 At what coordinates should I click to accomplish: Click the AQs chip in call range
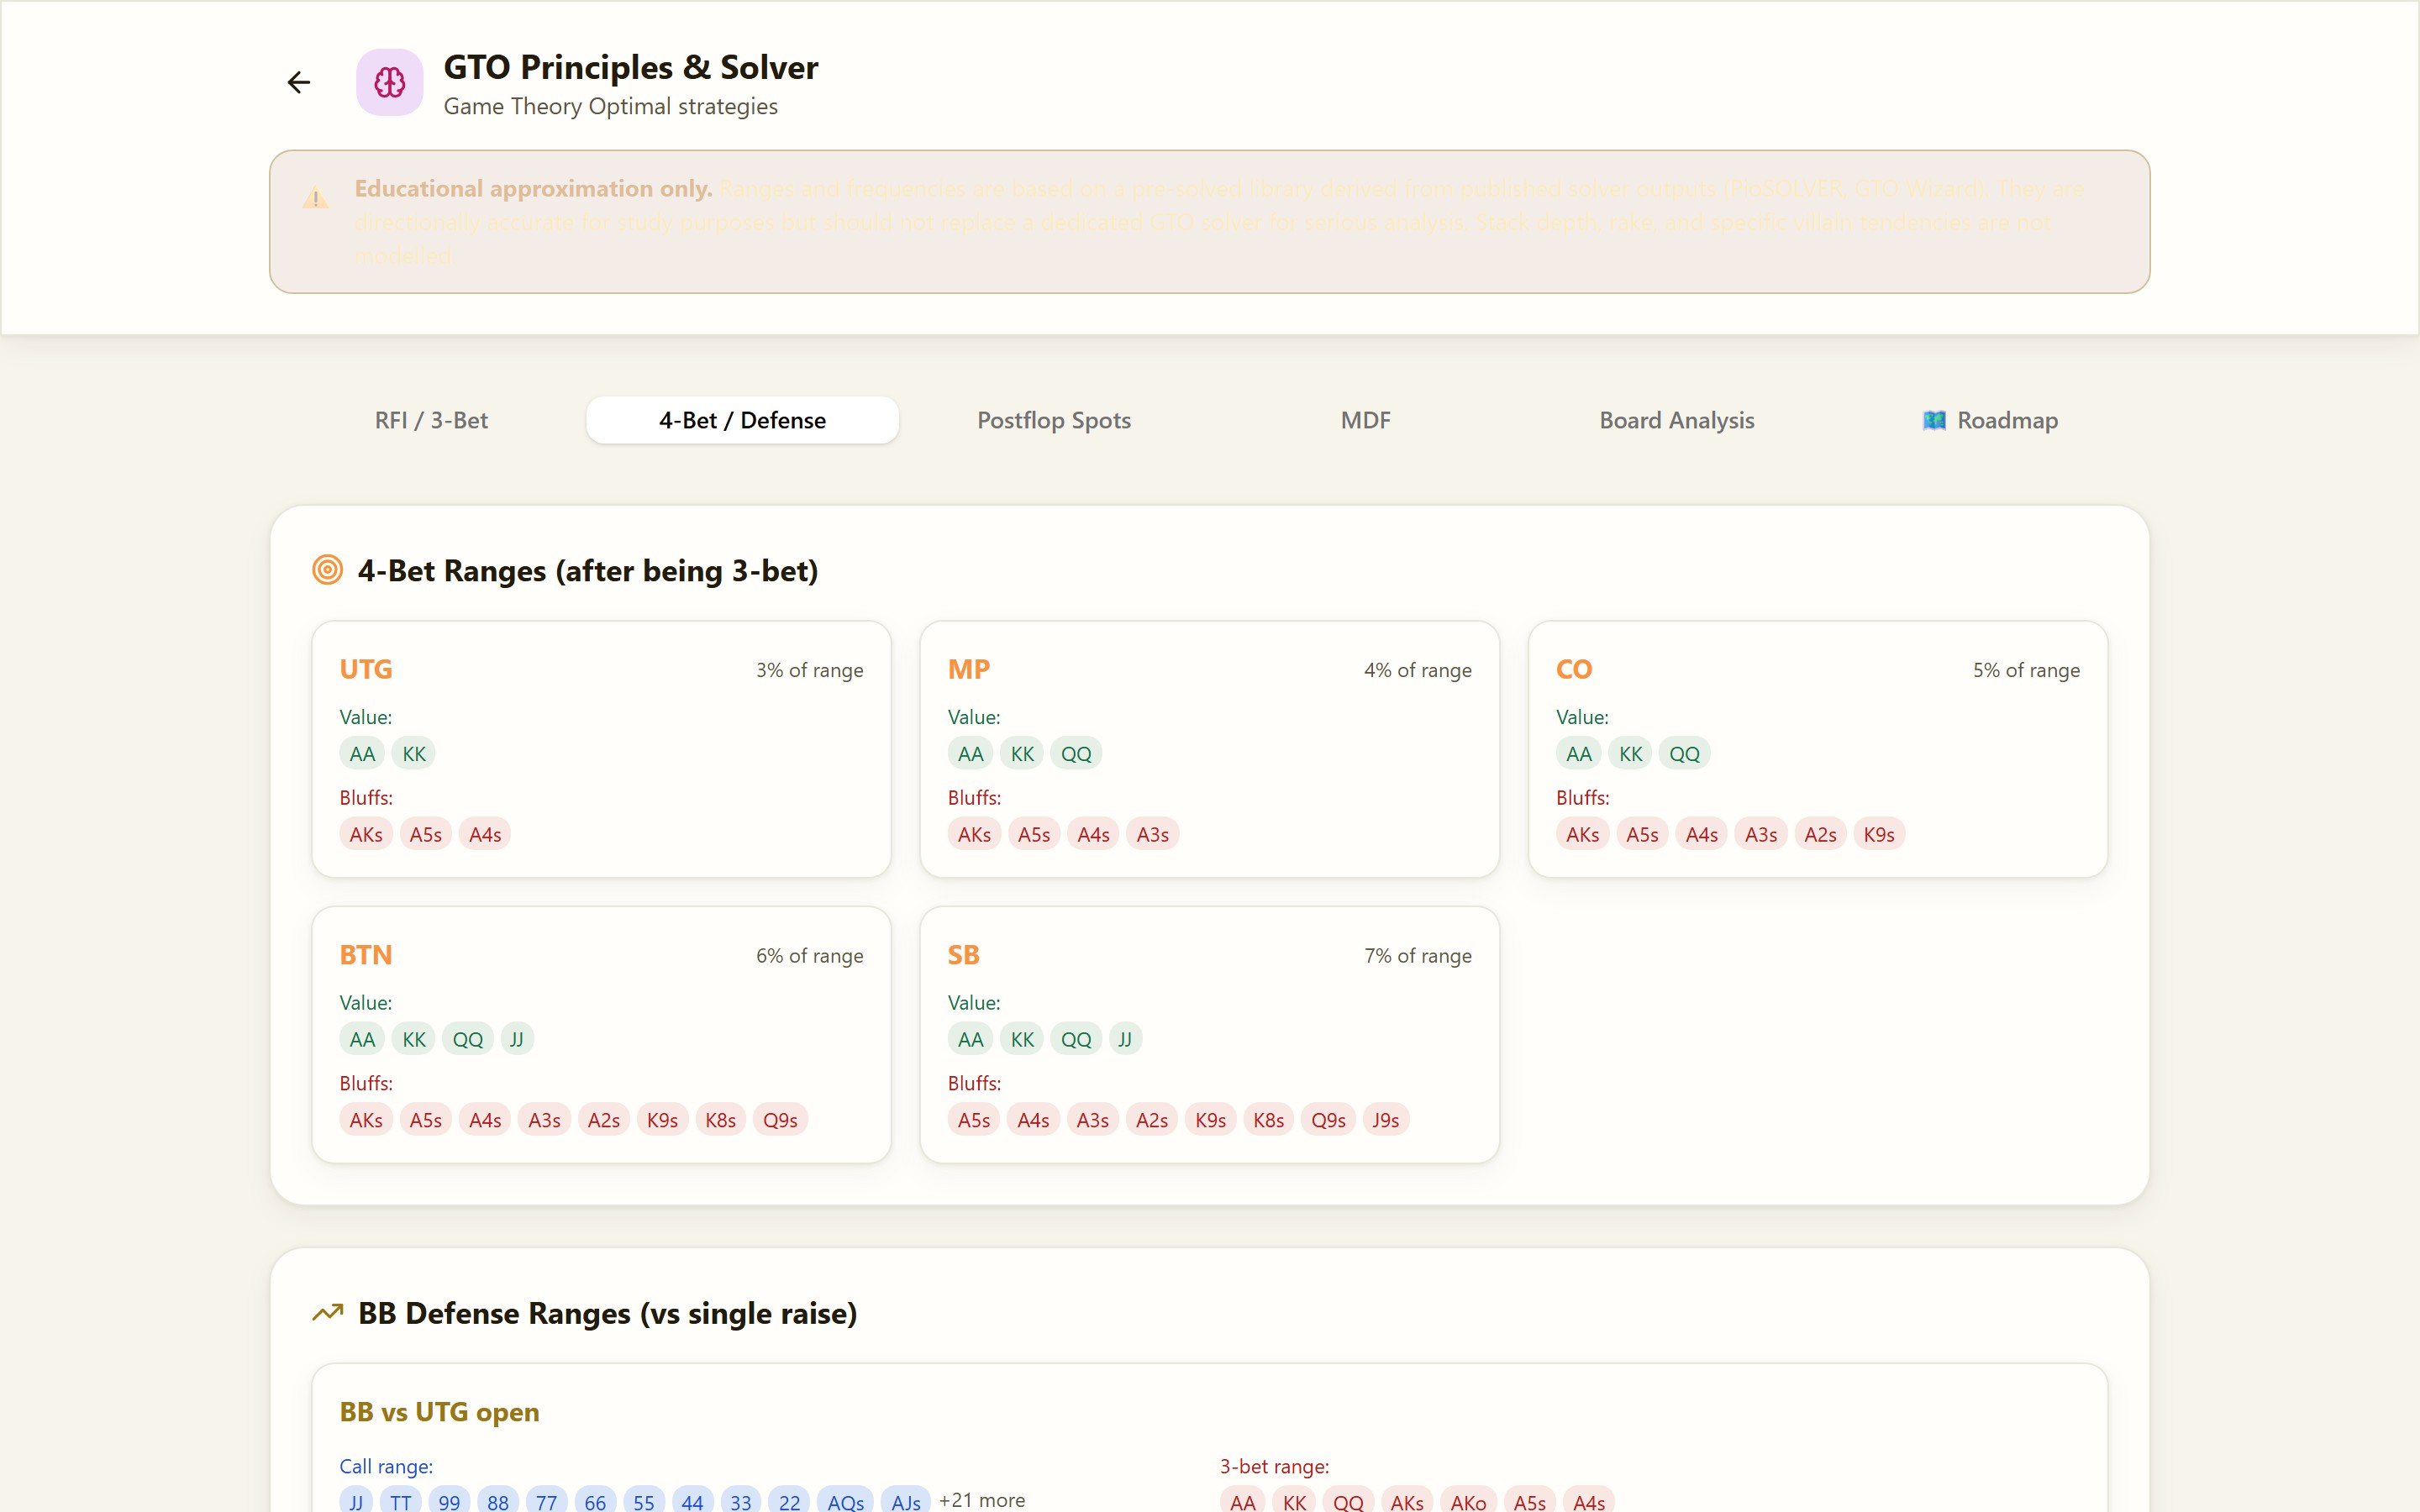point(845,1501)
